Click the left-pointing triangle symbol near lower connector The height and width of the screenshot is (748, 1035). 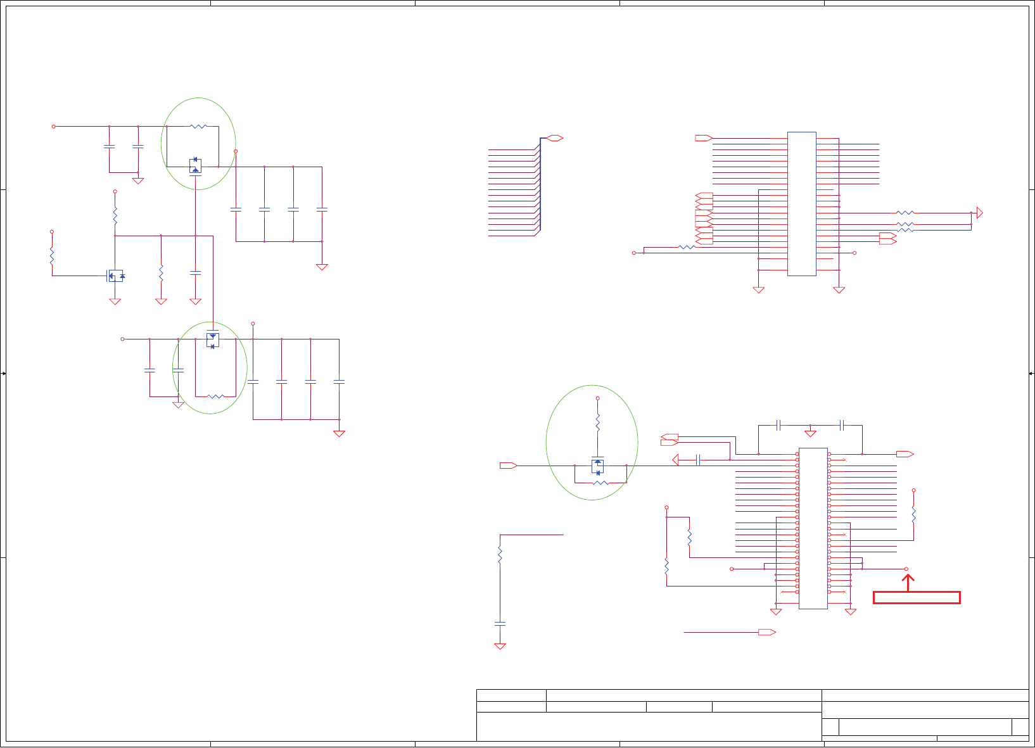point(676,460)
